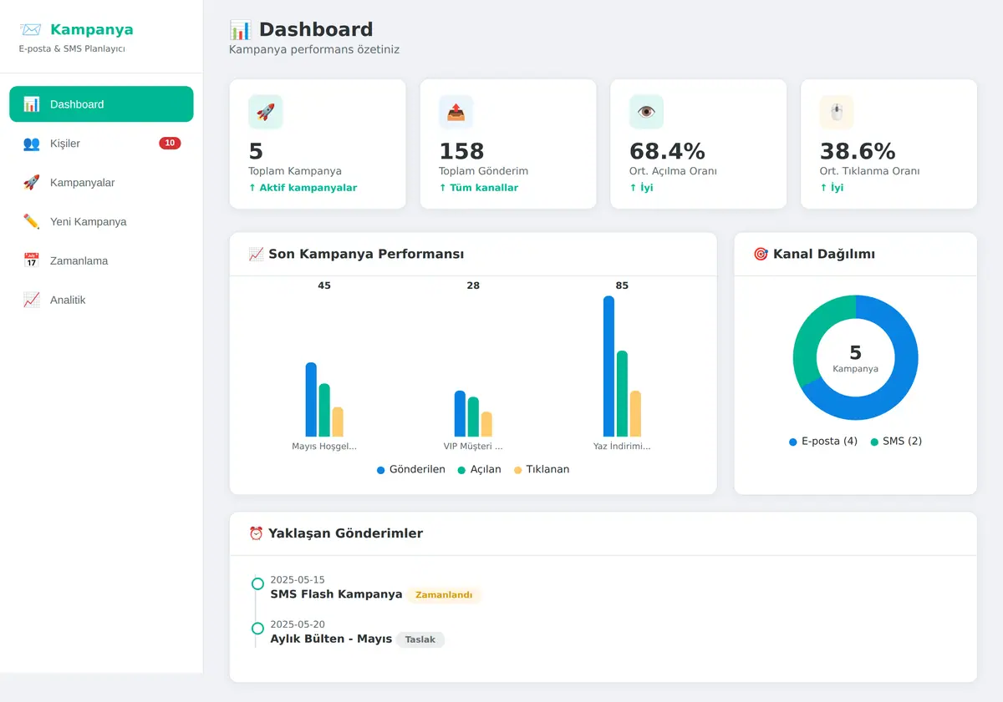Screen dimensions: 1003x702
Task: Click the pencil icon for Yeni Kampanya
Action: (x=32, y=221)
